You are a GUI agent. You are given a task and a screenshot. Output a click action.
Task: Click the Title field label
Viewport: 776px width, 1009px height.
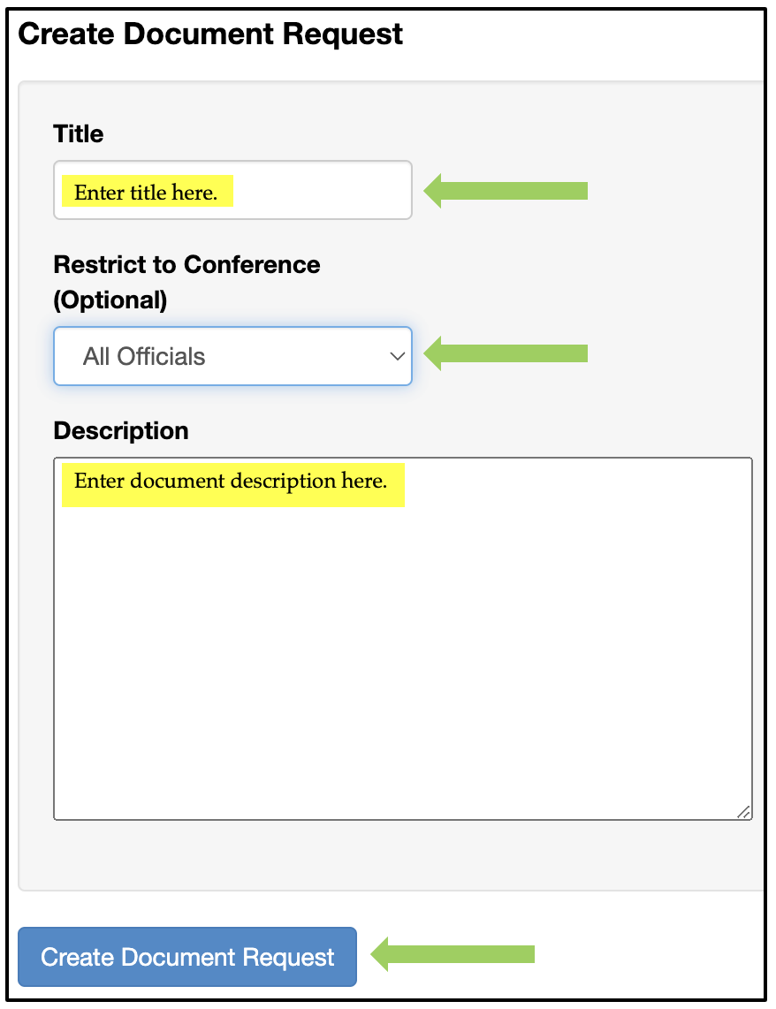(x=79, y=133)
